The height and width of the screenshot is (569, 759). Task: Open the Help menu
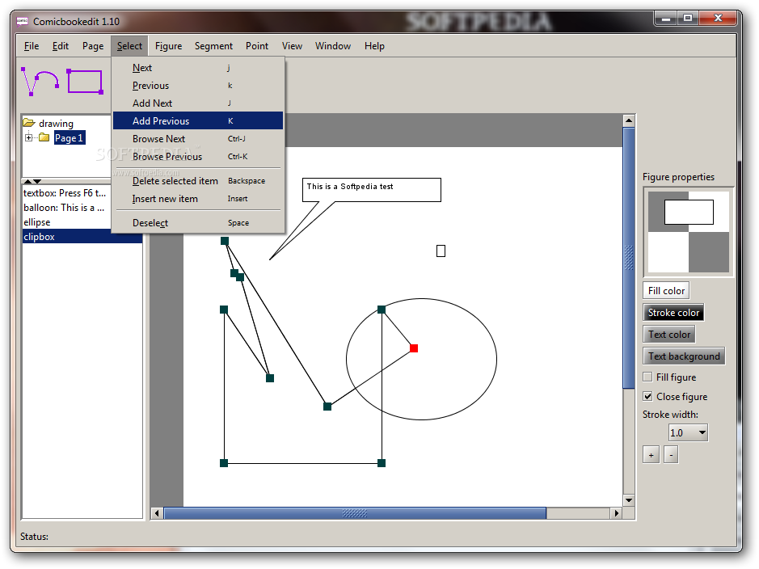(375, 46)
